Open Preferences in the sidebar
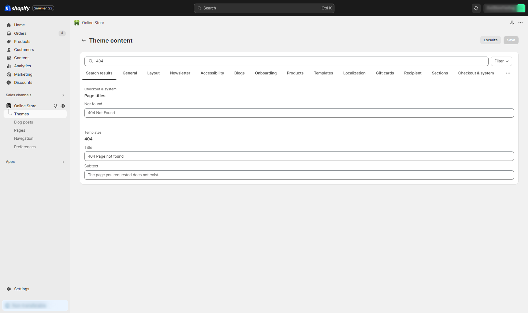 pyautogui.click(x=25, y=147)
